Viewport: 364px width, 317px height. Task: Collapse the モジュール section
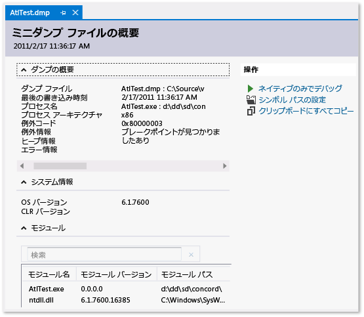[x=24, y=228]
